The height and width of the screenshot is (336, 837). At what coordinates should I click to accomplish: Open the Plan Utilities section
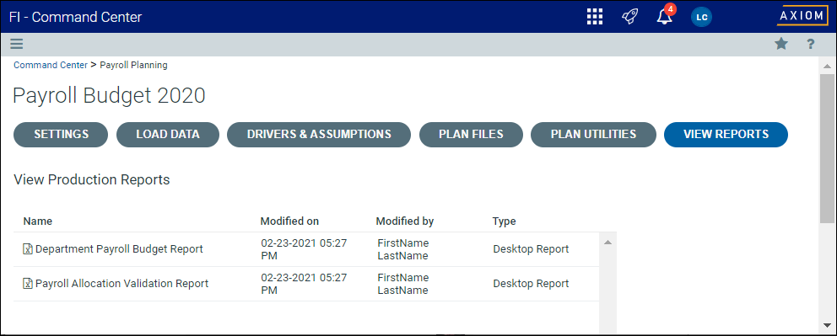(x=593, y=134)
